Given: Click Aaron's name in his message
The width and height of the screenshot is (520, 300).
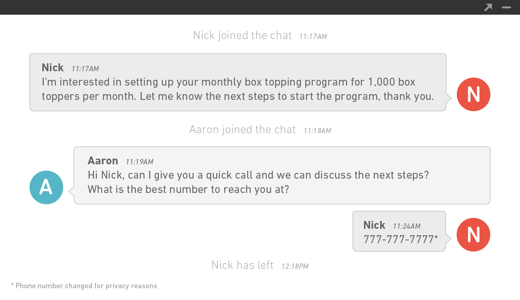Looking at the screenshot, I should 103,161.
